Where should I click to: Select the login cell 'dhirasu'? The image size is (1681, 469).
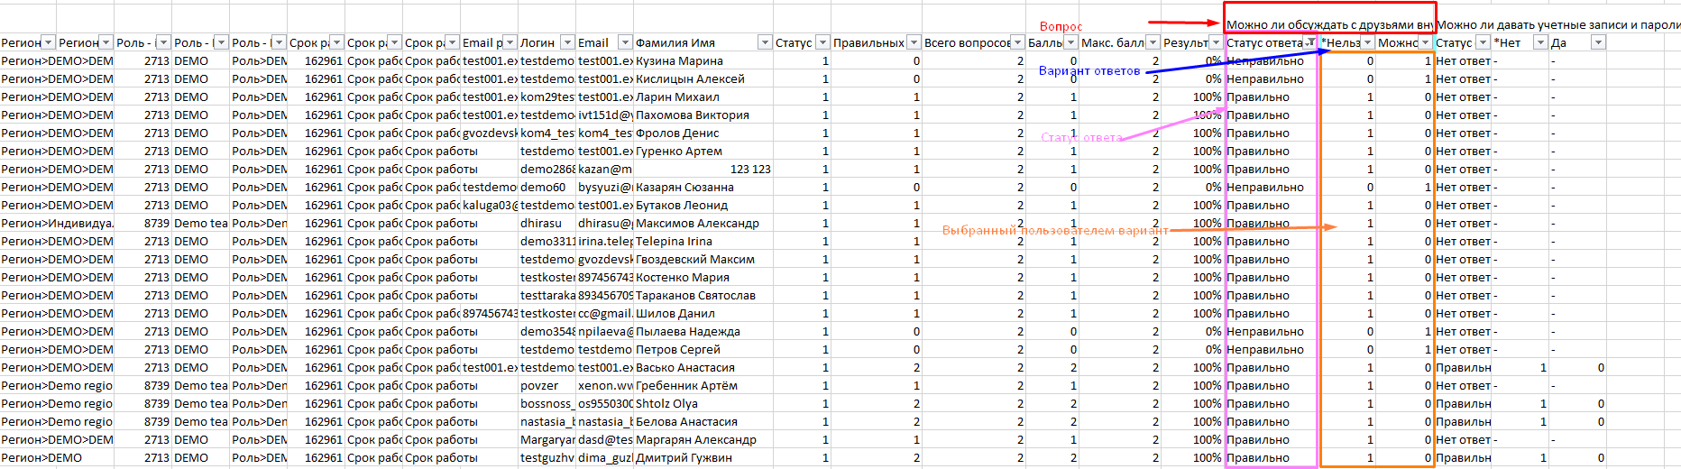(x=547, y=223)
